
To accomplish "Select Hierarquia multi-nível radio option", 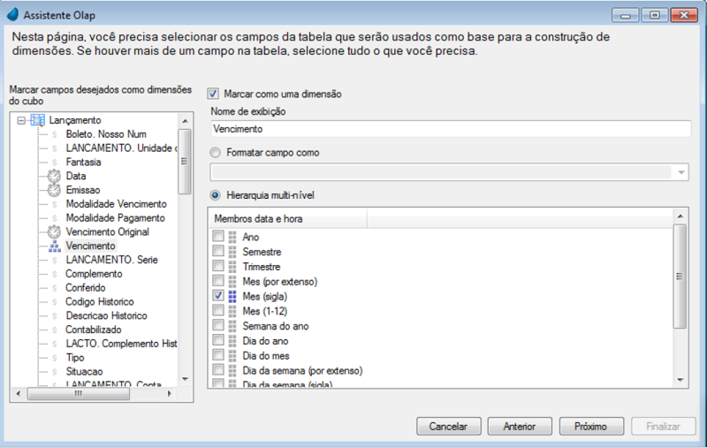I will [x=216, y=195].
